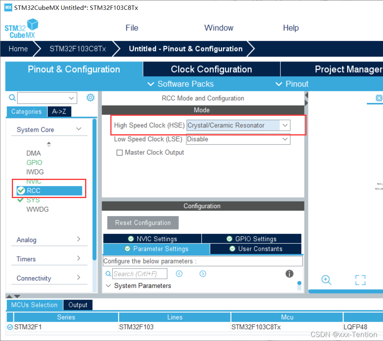The height and width of the screenshot is (341, 383).
Task: Select the Parameter Settings tab
Action: pos(156,249)
